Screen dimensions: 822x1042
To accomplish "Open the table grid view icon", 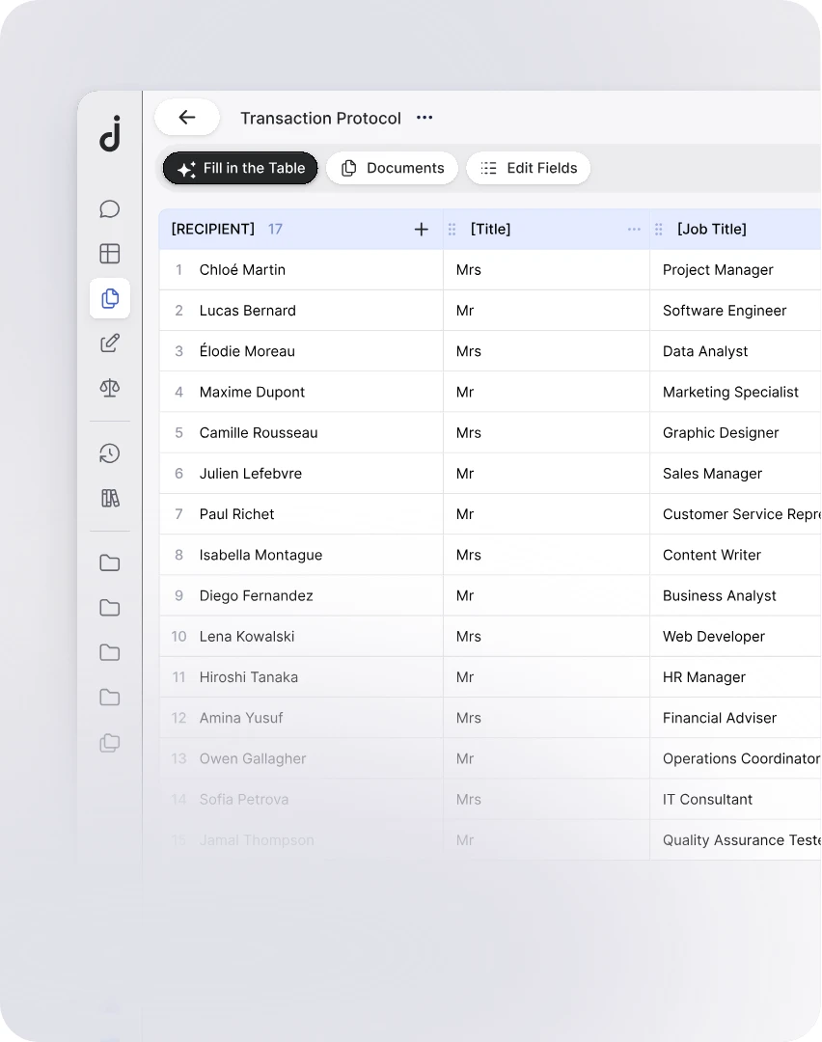I will 110,254.
